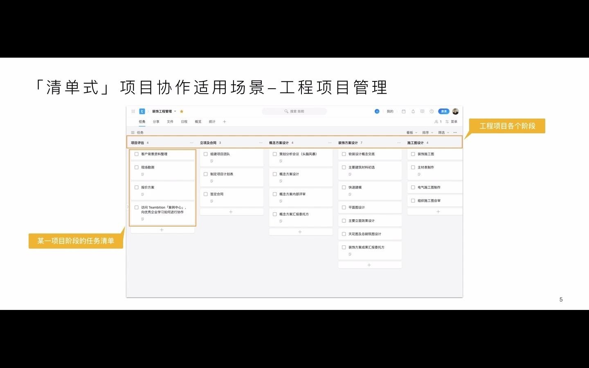The height and width of the screenshot is (368, 589).
Task: Add a task to 立项及合同 column
Action: click(x=231, y=211)
